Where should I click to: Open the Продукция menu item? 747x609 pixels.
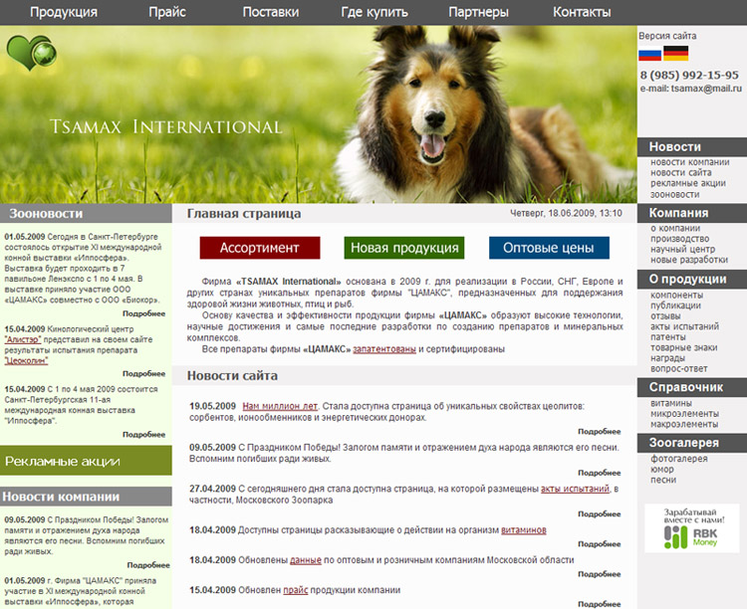(x=64, y=12)
